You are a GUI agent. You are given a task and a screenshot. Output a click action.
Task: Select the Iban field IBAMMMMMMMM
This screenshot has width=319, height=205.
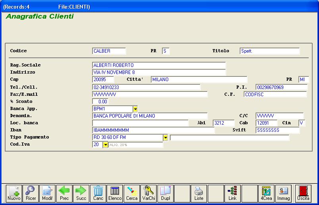coord(154,130)
